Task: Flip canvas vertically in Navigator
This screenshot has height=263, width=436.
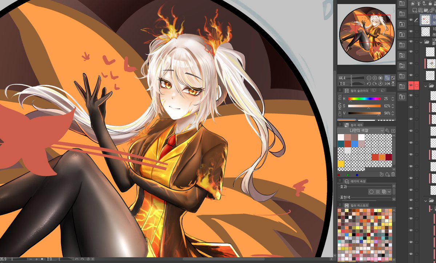Action: (x=393, y=84)
